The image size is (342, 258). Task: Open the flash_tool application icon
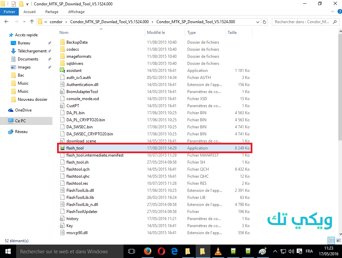tap(62, 148)
